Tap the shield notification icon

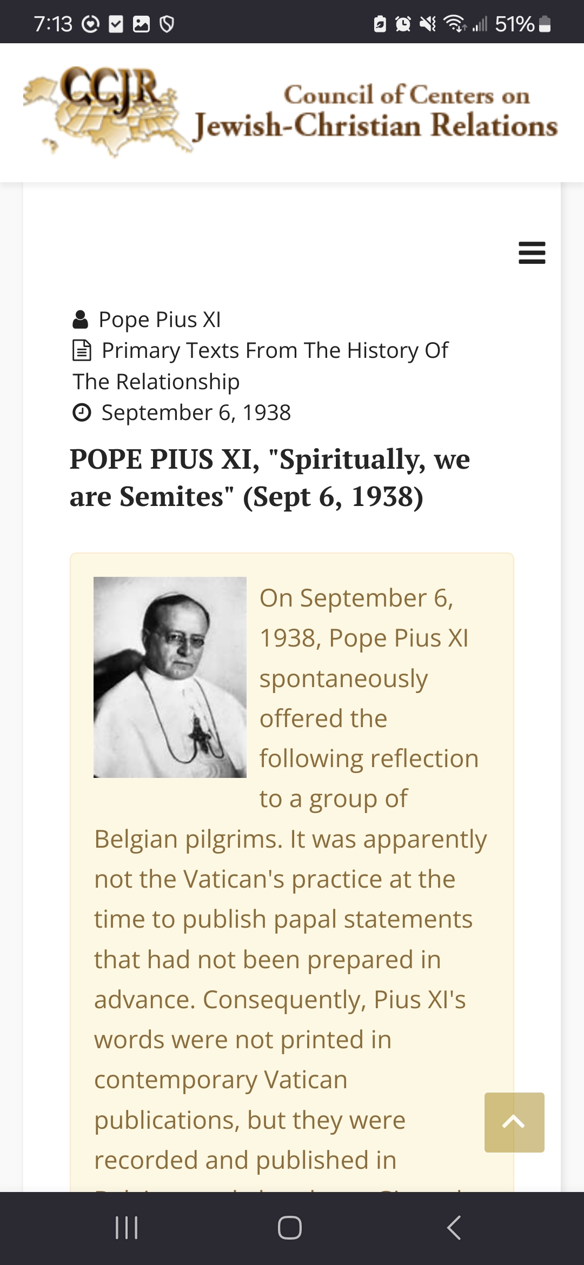point(167,24)
